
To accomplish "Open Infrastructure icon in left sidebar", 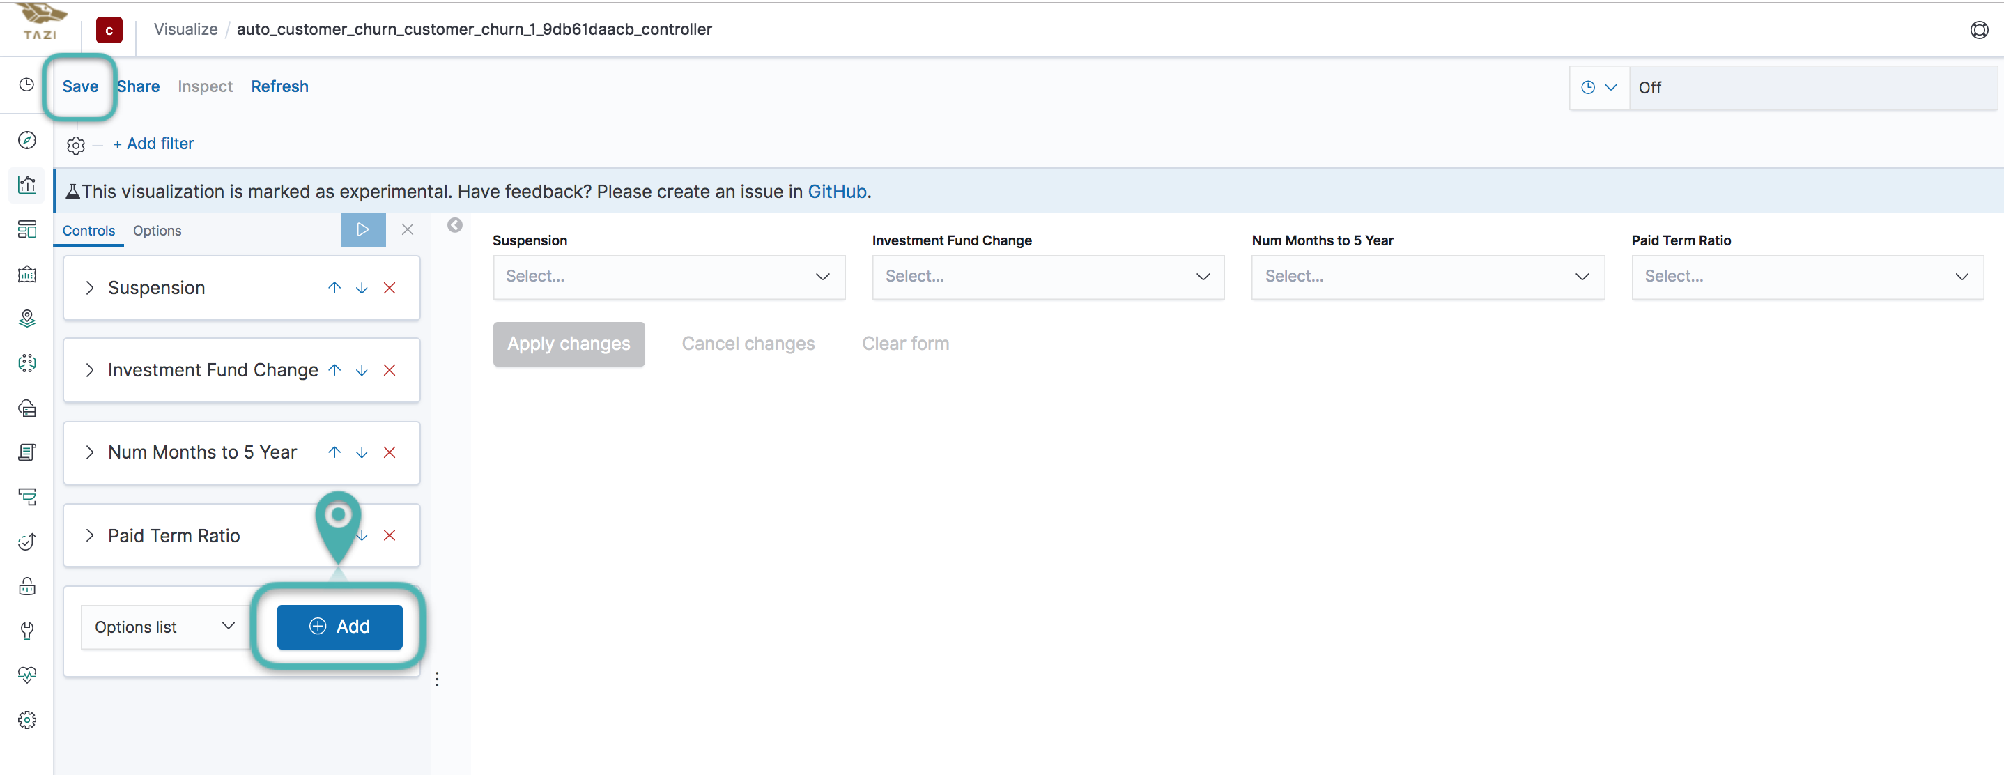I will (x=26, y=408).
